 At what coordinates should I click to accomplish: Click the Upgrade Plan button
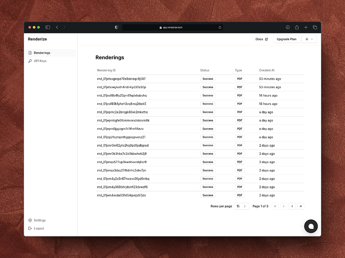click(286, 39)
